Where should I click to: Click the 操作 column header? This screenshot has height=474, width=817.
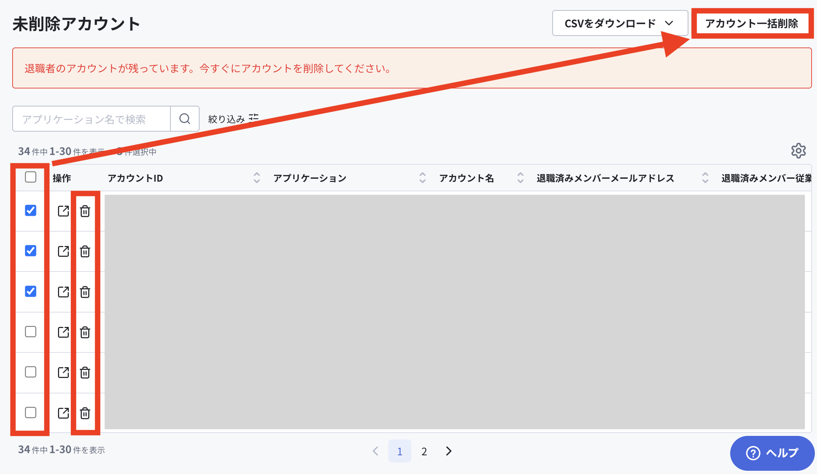pyautogui.click(x=62, y=178)
